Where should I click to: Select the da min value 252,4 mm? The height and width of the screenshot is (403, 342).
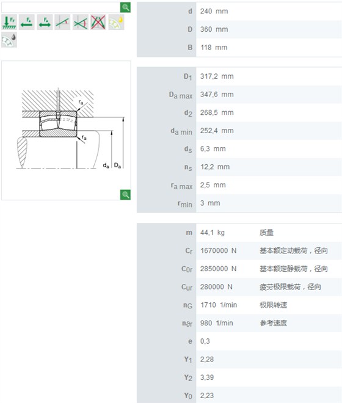(x=217, y=131)
